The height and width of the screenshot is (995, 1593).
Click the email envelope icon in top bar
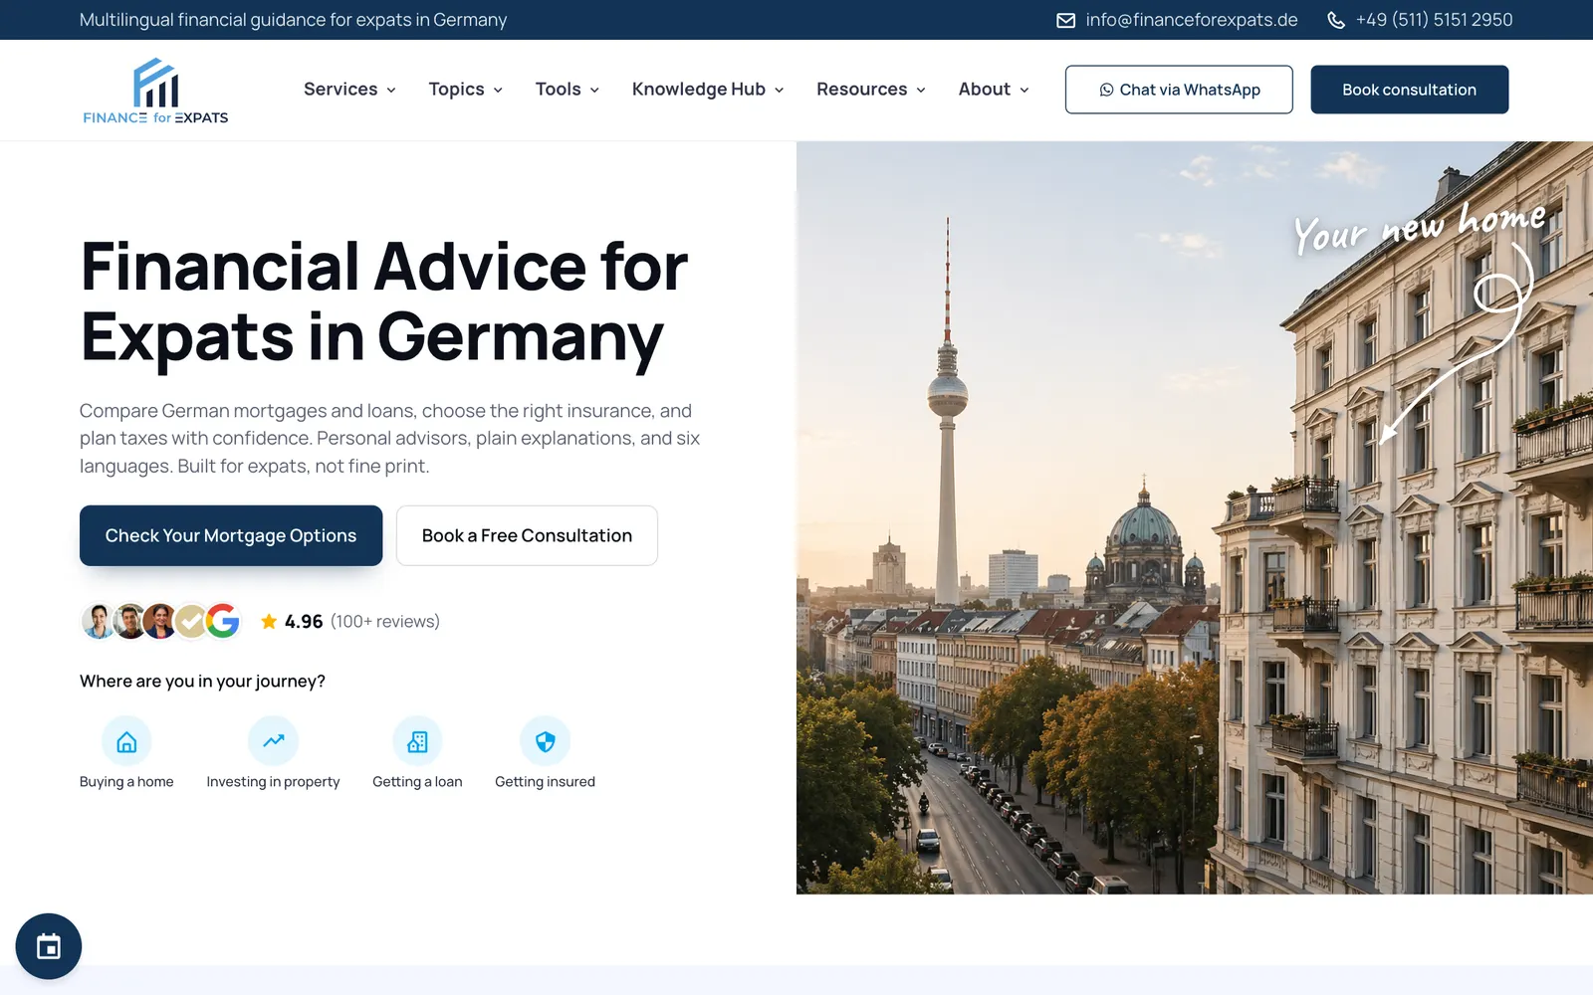pyautogui.click(x=1065, y=20)
